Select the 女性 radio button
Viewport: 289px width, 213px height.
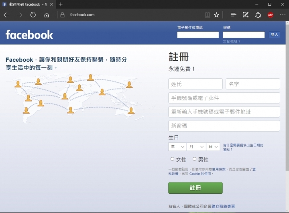click(172, 159)
